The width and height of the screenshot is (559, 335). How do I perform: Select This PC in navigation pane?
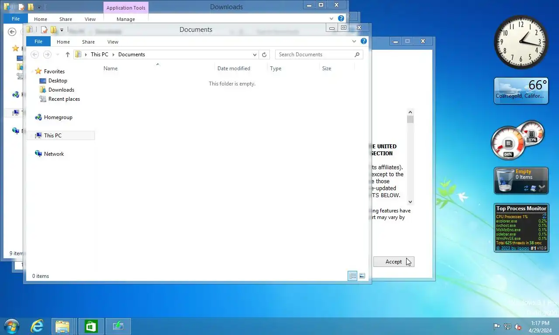(61, 136)
